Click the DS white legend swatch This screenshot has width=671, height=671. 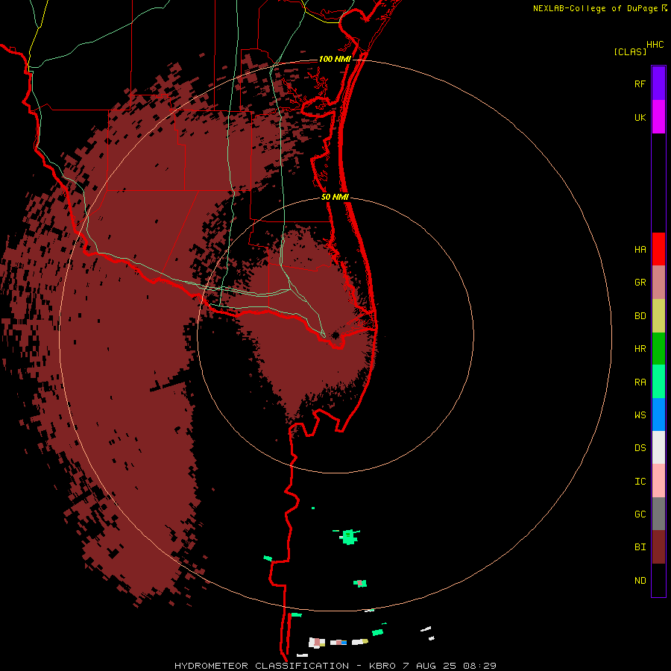[658, 447]
